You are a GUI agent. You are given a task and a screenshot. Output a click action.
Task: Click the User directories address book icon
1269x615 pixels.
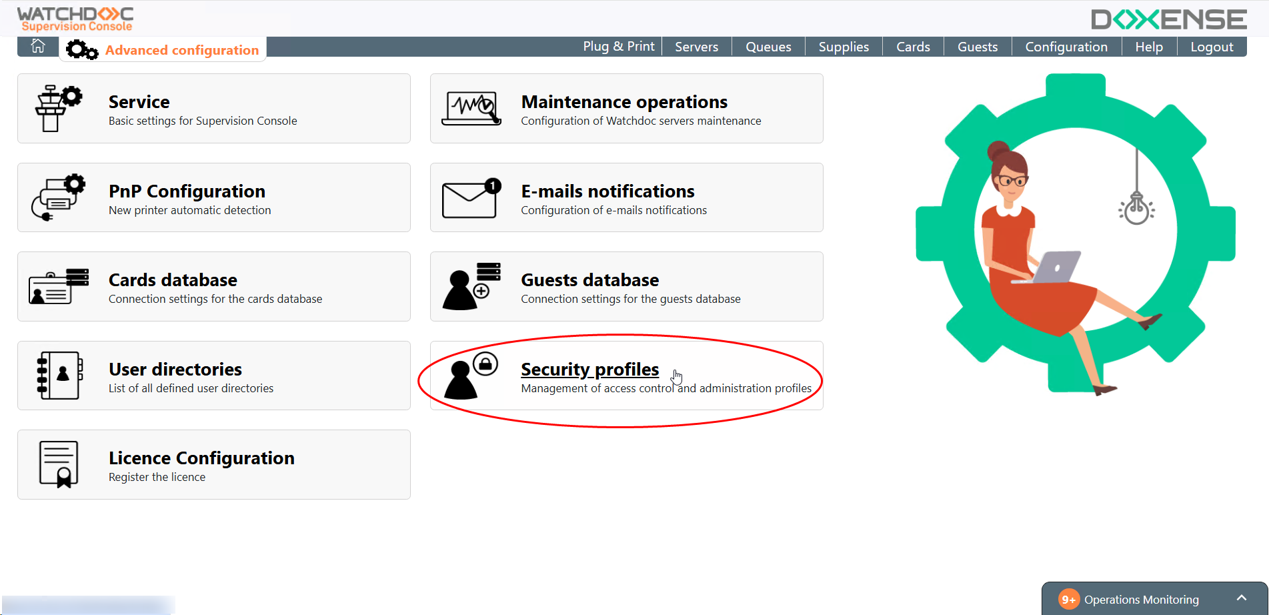(x=59, y=376)
